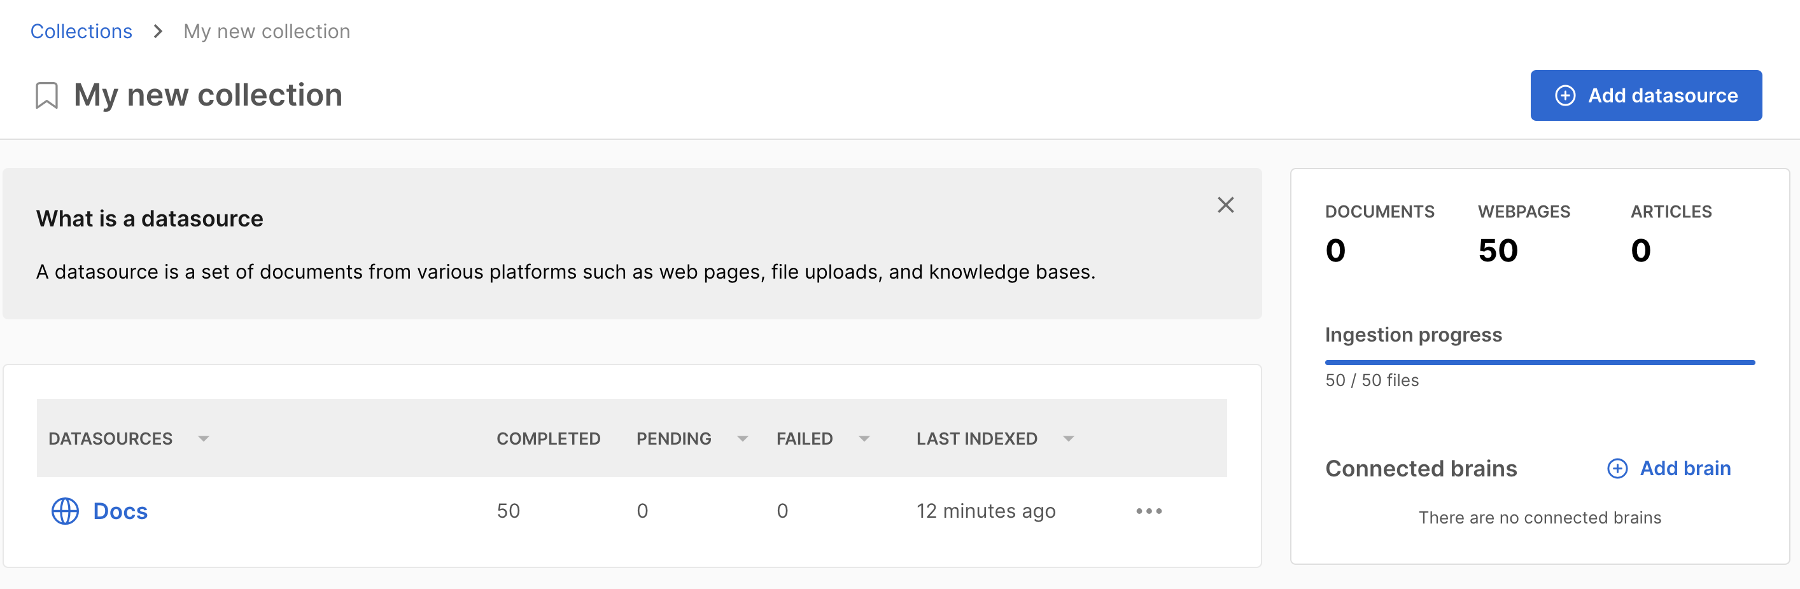Sort by the DATASOURCES column arrow
The image size is (1800, 589).
click(203, 439)
